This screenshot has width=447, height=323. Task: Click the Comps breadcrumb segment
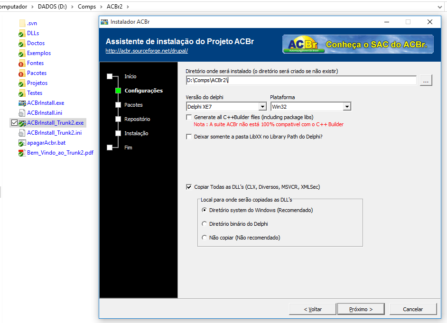(87, 7)
